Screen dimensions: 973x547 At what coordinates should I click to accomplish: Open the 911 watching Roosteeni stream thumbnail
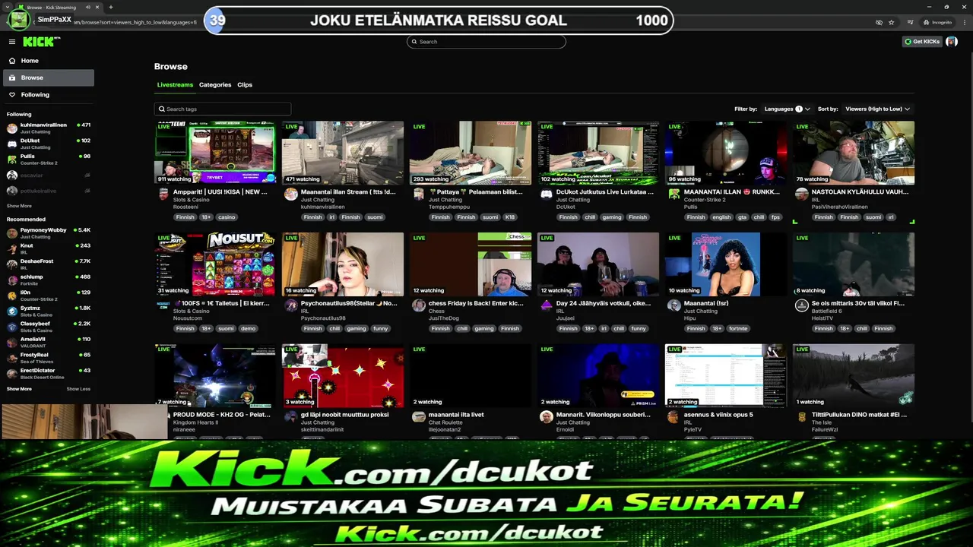215,153
